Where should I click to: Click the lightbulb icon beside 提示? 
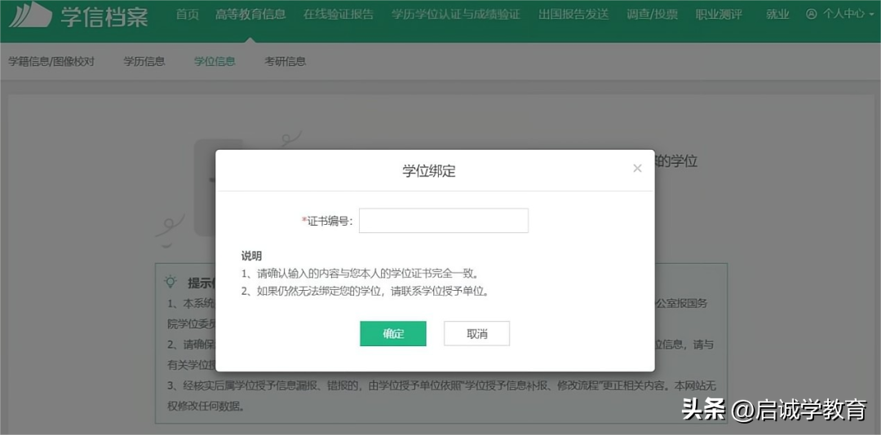click(x=170, y=281)
